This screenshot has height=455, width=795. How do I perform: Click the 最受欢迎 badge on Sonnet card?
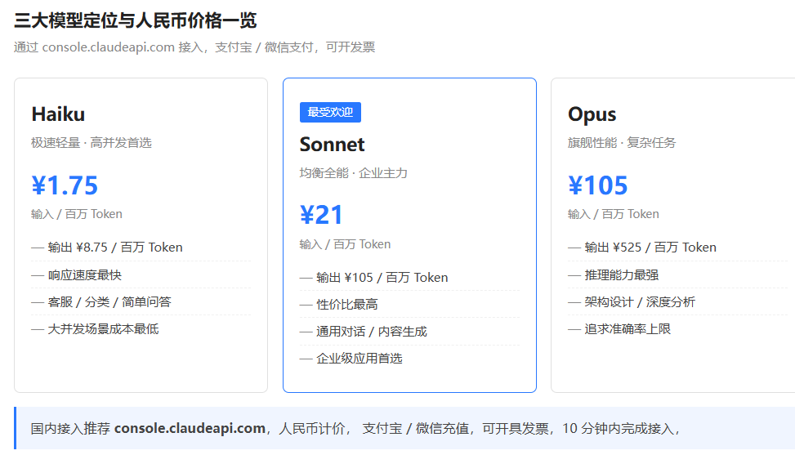pyautogui.click(x=330, y=112)
